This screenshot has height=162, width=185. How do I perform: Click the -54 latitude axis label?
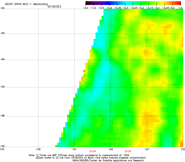coord(2,59)
